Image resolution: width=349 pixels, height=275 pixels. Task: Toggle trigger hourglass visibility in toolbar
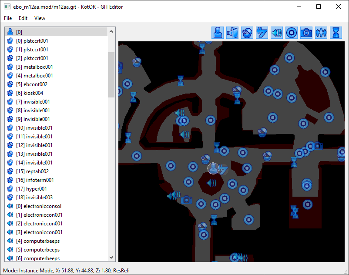pyautogui.click(x=336, y=33)
